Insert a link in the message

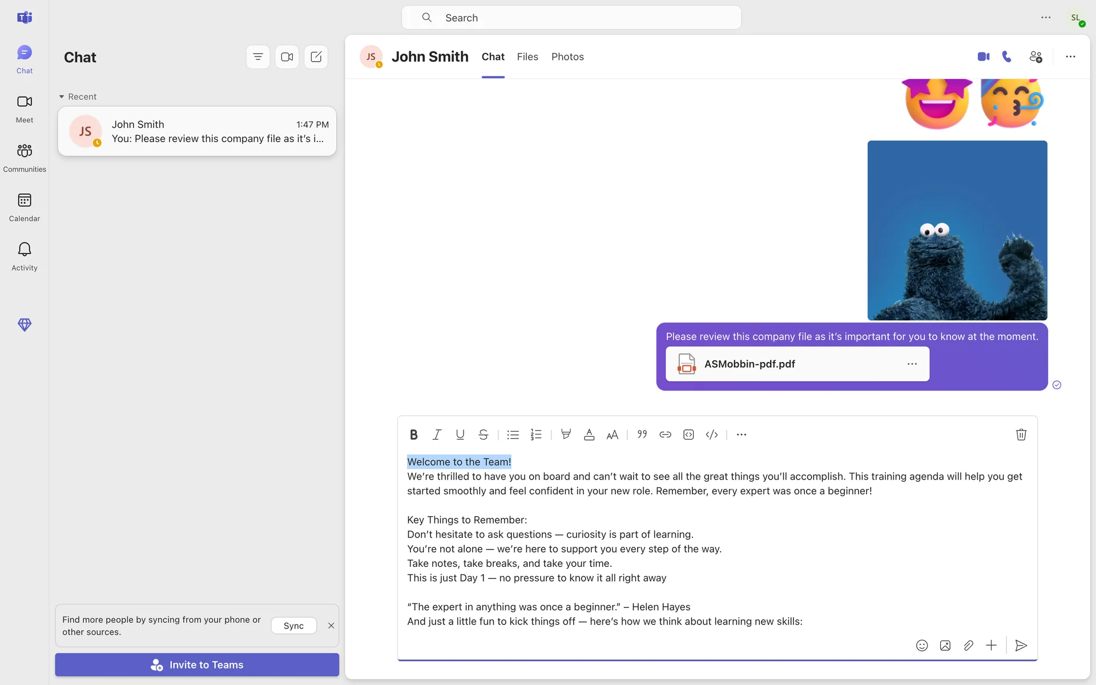click(x=665, y=434)
